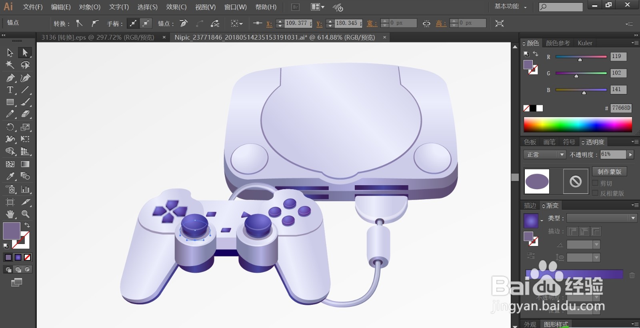
Task: Open the 窗口(W) menu
Action: [235, 7]
